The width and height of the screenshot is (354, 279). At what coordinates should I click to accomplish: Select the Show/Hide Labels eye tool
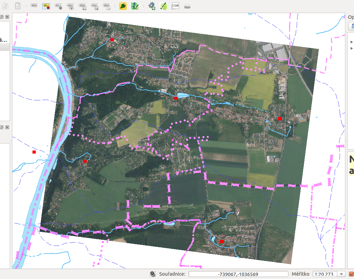[x=71, y=6]
